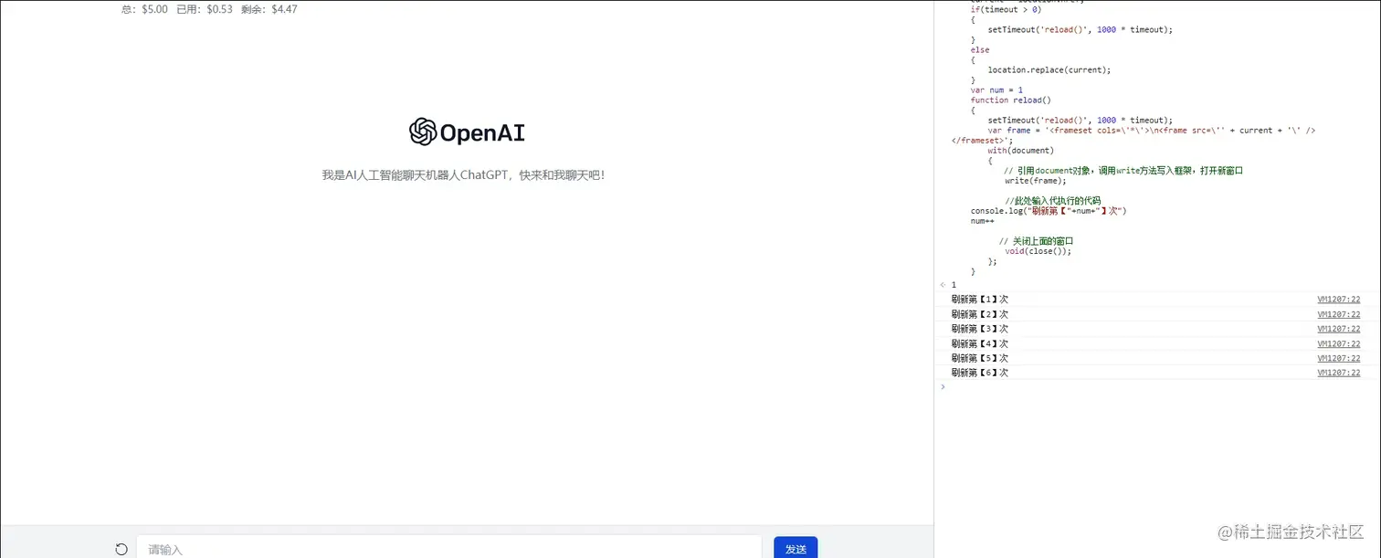Click the total balance text 总：$5.00
The image size is (1381, 558).
[x=144, y=9]
